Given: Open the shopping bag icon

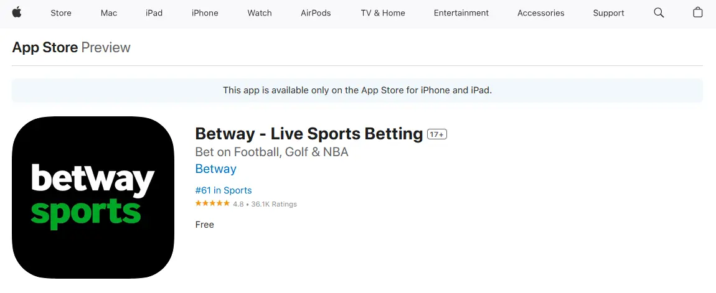Looking at the screenshot, I should 698,12.
